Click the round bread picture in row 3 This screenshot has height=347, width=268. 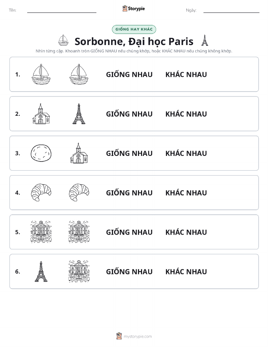coord(41,153)
